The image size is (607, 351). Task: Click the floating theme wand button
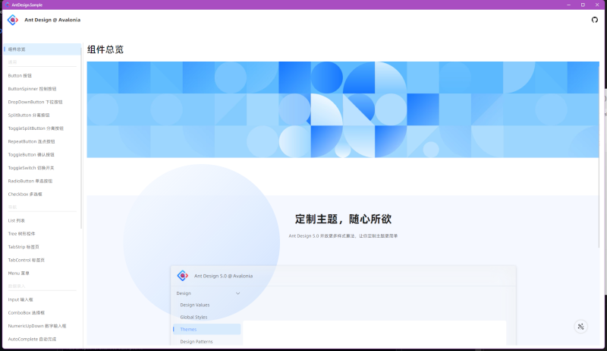click(x=580, y=327)
